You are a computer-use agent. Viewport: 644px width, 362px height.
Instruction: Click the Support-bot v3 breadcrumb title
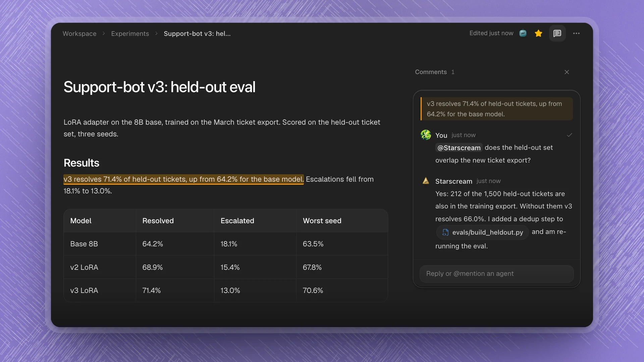[x=197, y=34]
